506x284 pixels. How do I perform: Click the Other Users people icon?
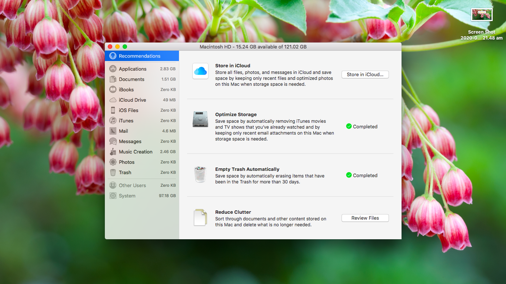(113, 185)
